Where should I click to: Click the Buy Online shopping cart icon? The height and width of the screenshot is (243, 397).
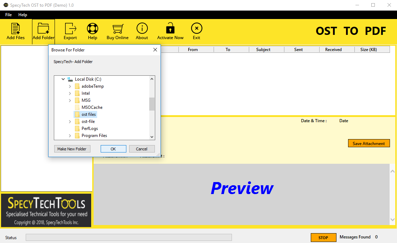click(117, 31)
